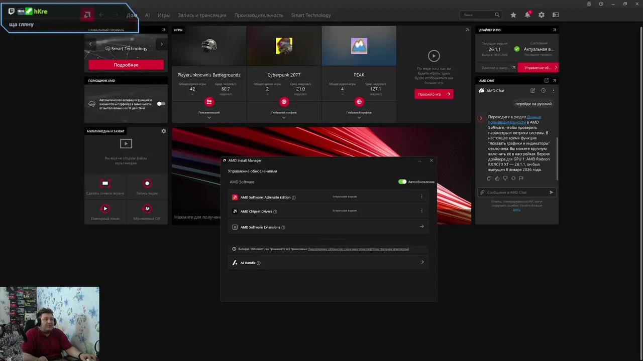Open the media gallery play icon
This screenshot has width=643, height=361.
pos(126,144)
